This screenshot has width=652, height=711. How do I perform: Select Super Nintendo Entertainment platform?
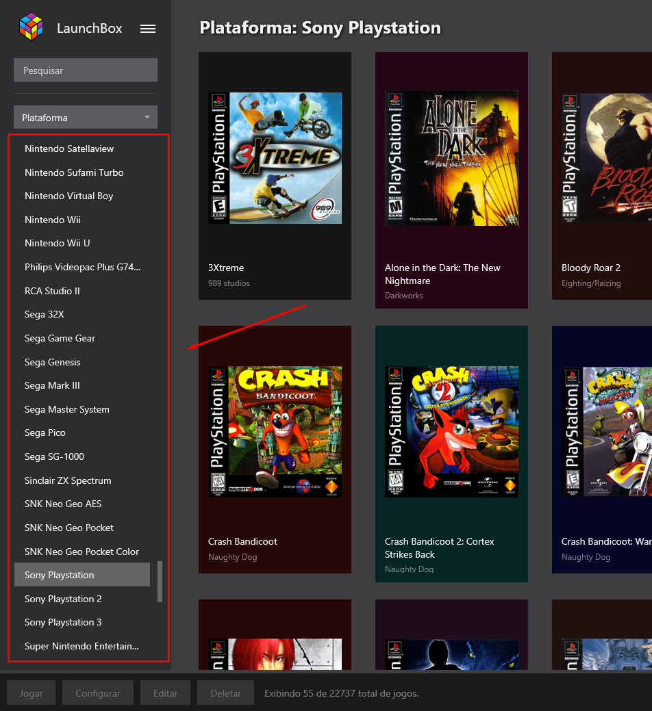(x=82, y=646)
